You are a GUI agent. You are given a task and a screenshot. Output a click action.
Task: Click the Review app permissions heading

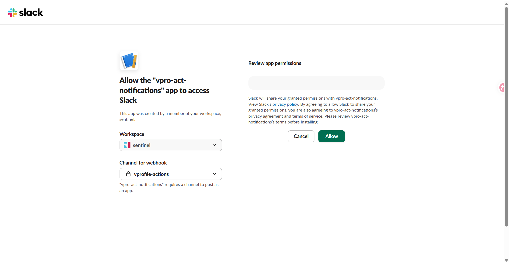coord(275,63)
